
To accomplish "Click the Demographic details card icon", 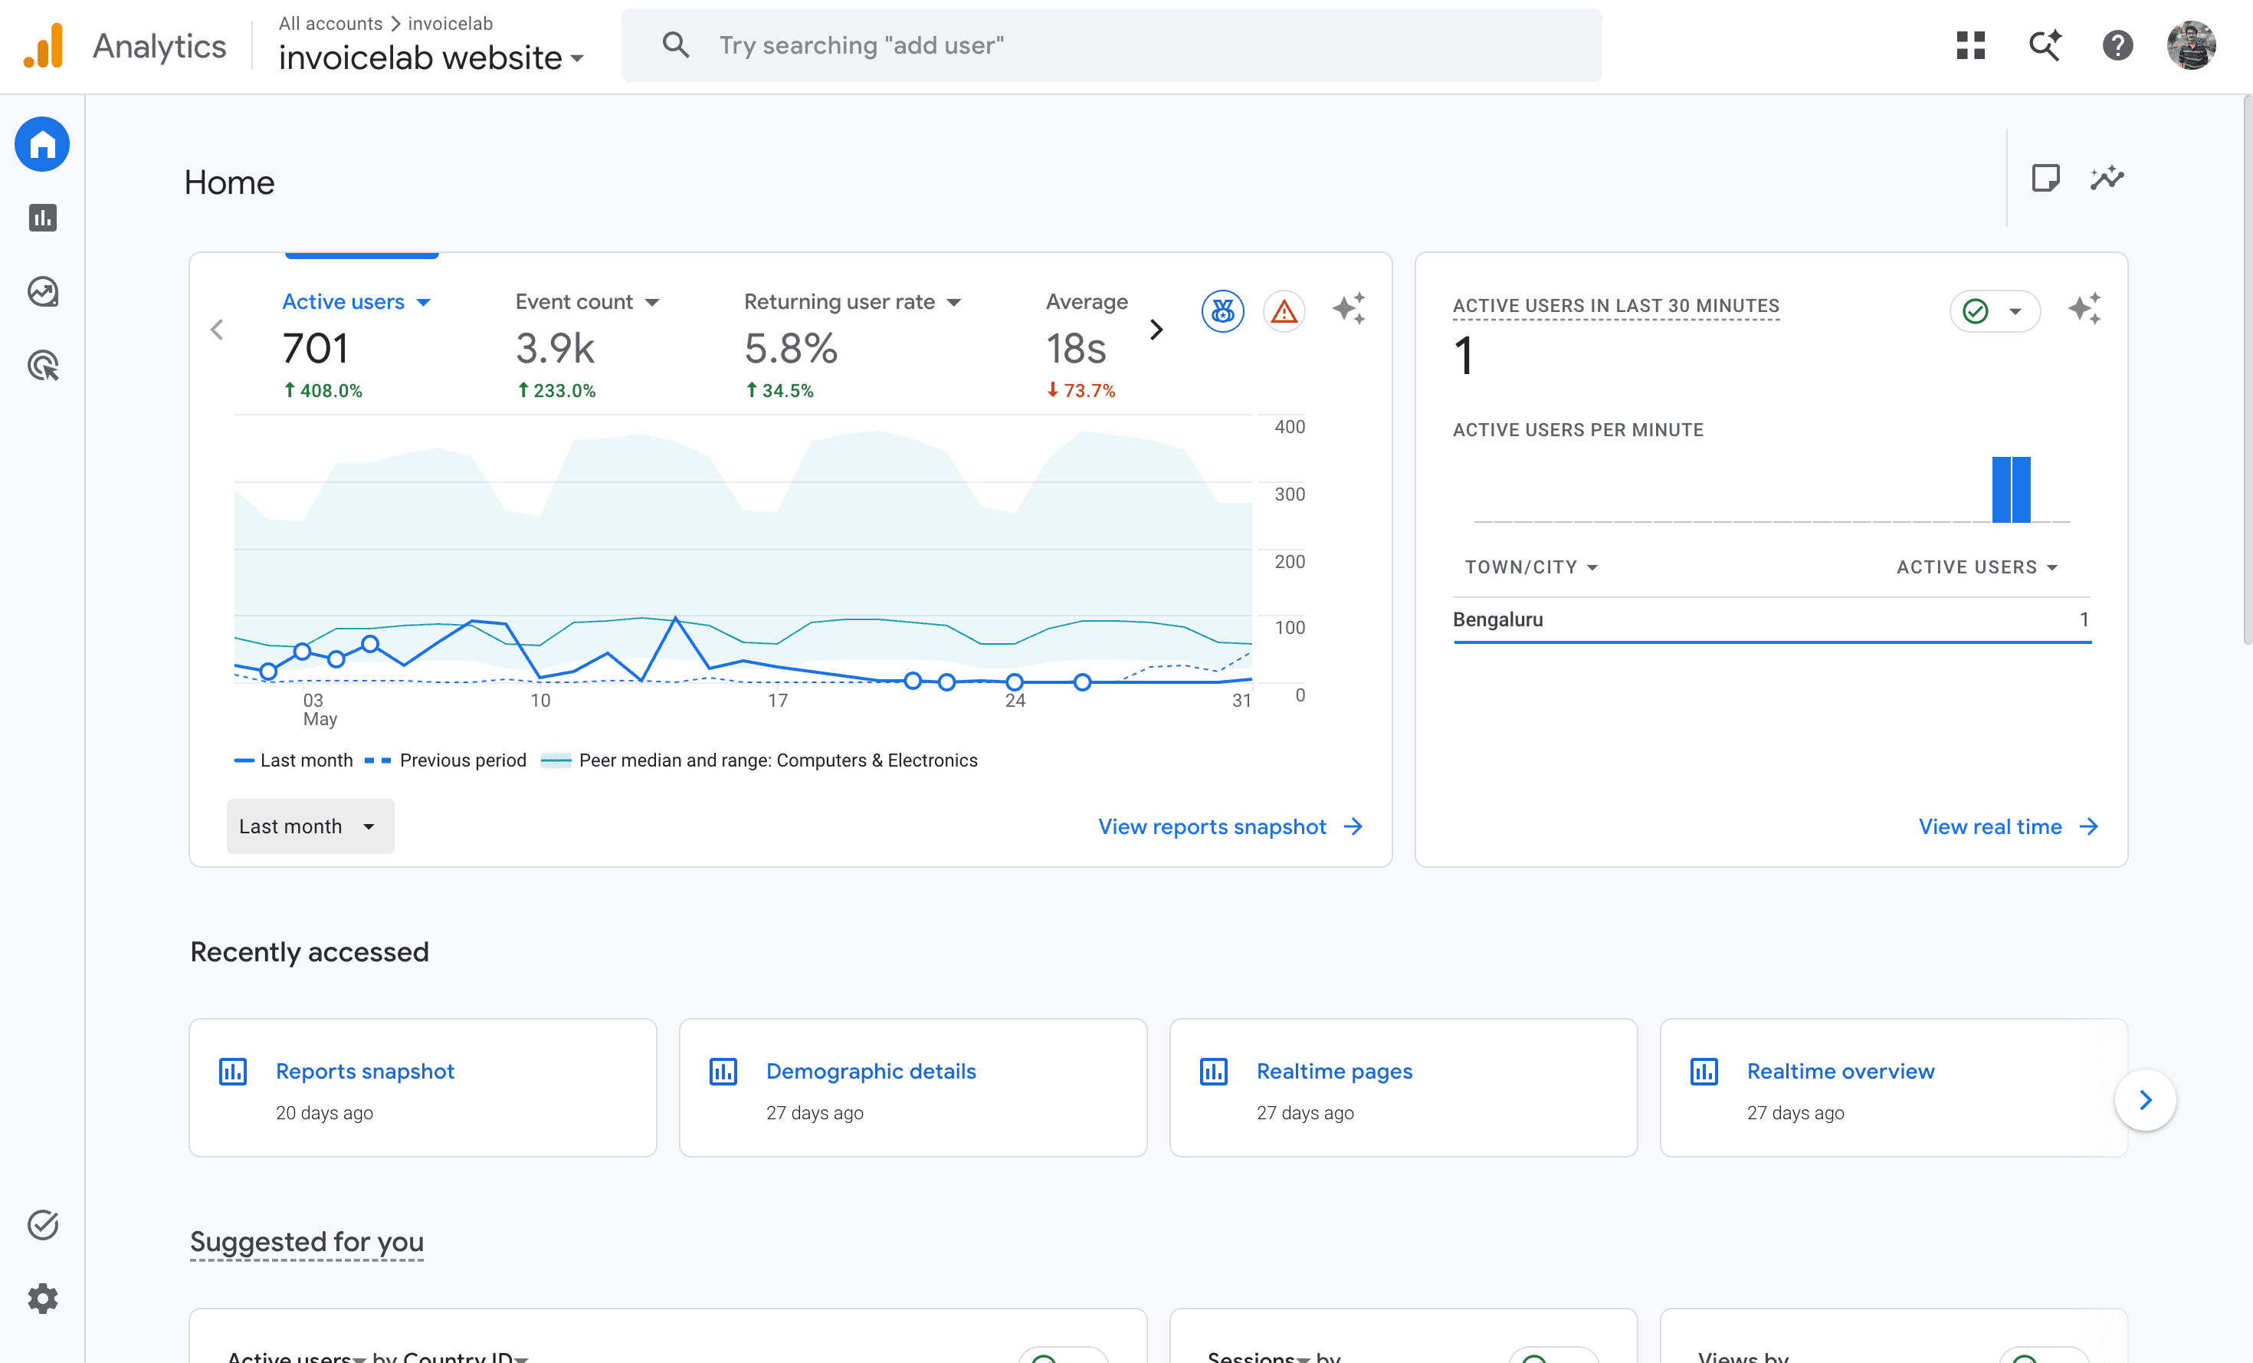I will click(723, 1071).
